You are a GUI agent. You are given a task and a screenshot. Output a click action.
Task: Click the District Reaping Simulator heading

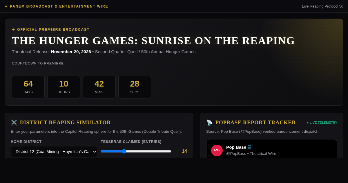[65, 123]
